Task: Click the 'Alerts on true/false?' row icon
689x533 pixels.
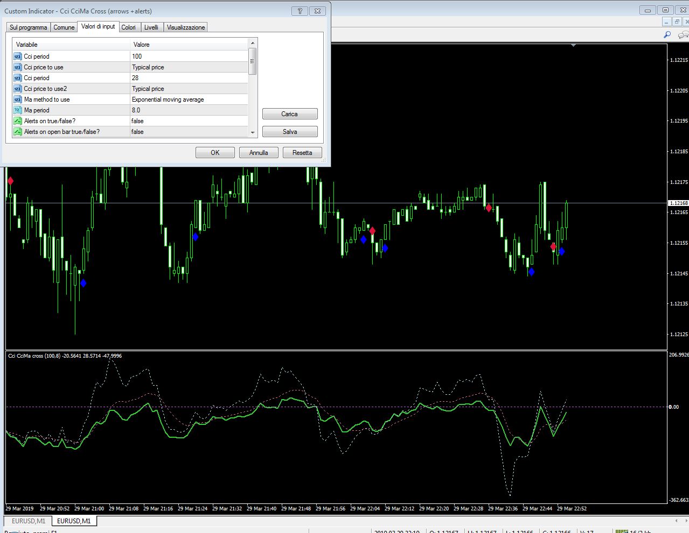Action: click(x=18, y=121)
